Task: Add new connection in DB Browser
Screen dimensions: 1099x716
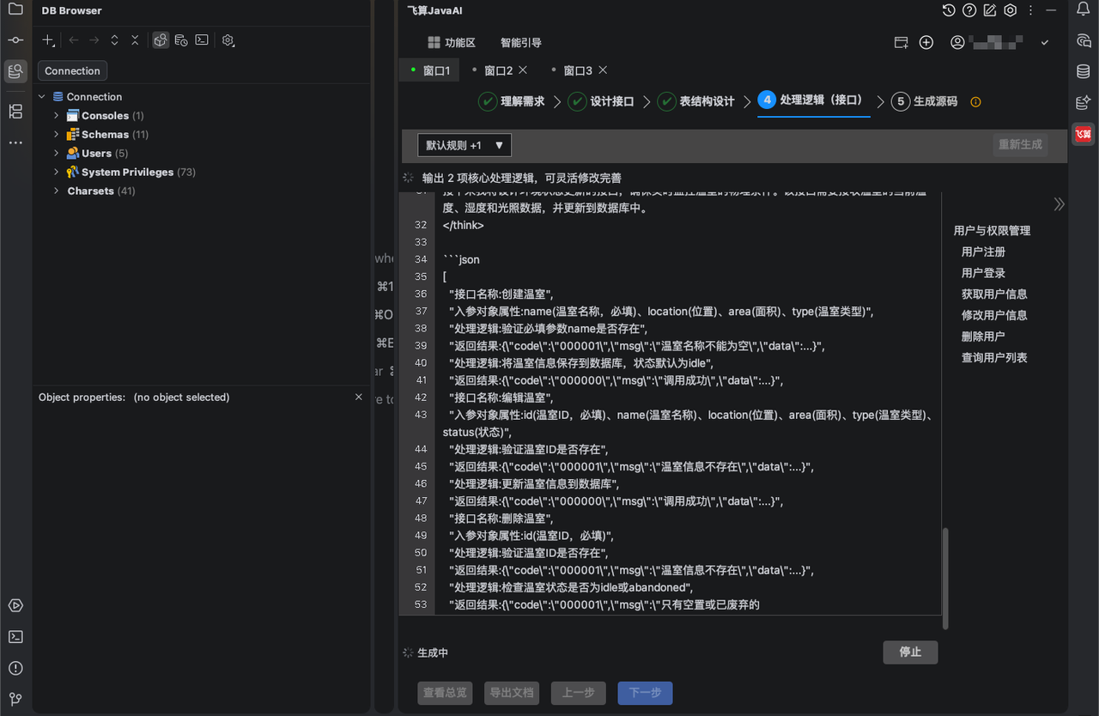Action: coord(49,40)
